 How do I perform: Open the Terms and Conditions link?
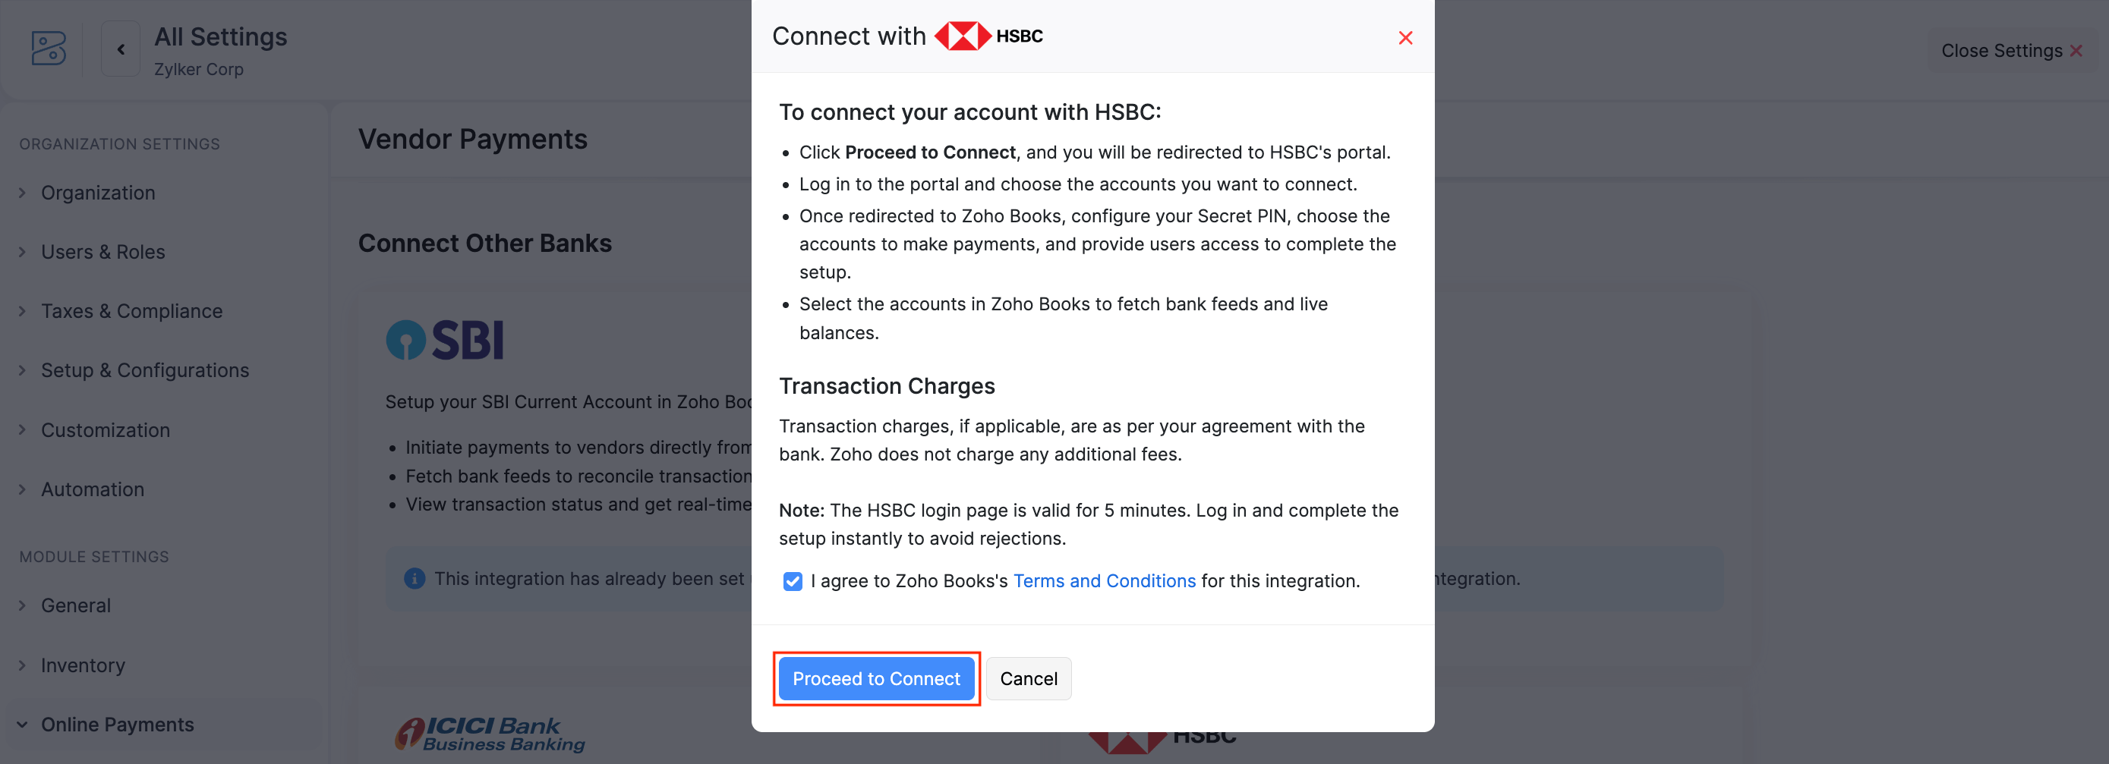click(x=1104, y=580)
